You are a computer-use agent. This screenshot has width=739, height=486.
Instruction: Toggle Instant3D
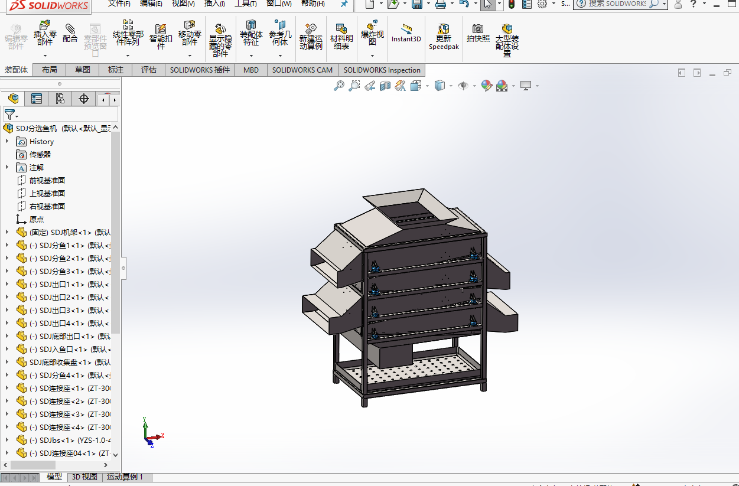tap(406, 33)
